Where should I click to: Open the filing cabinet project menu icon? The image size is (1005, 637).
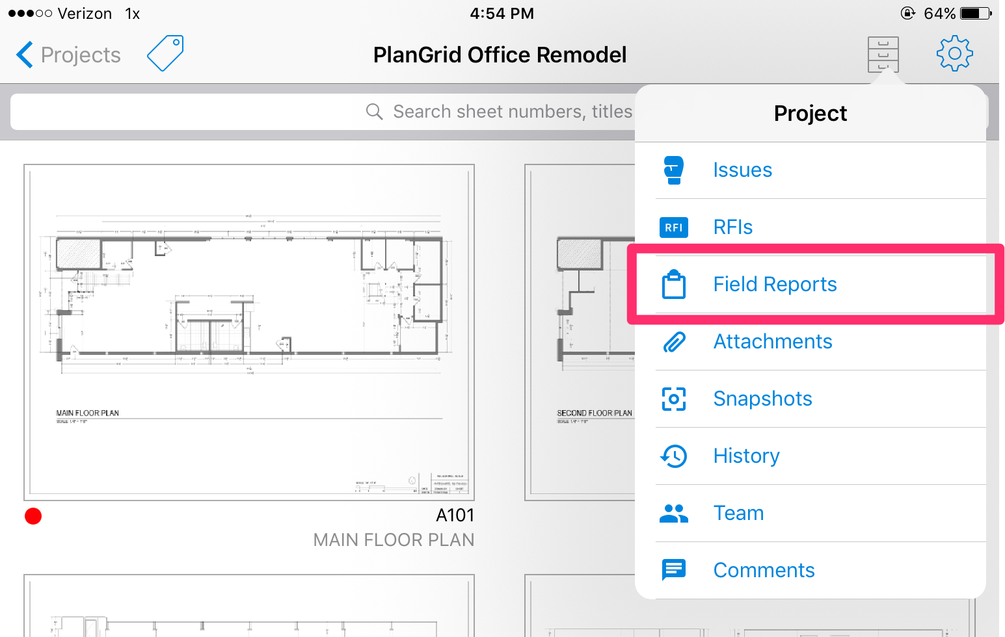[883, 55]
